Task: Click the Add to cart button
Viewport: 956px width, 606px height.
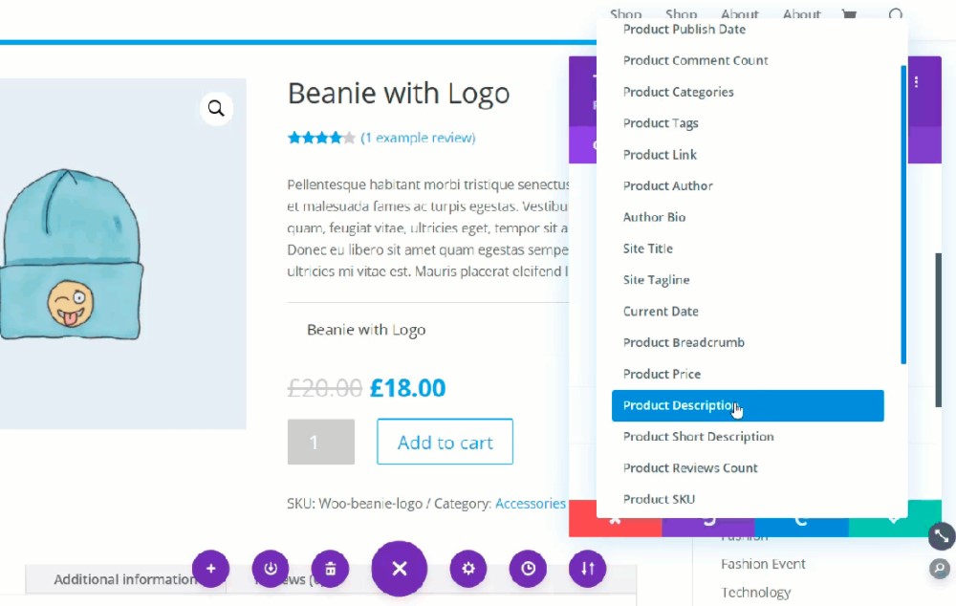Action: 445,442
